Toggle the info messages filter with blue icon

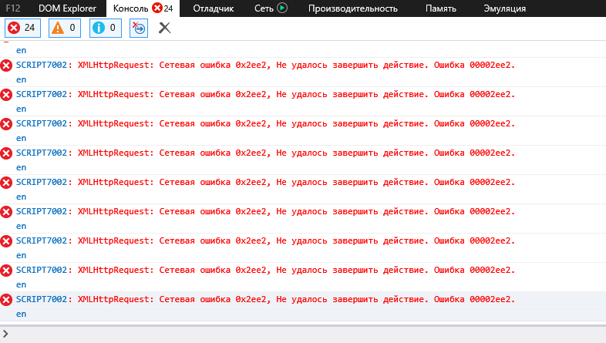(x=106, y=29)
